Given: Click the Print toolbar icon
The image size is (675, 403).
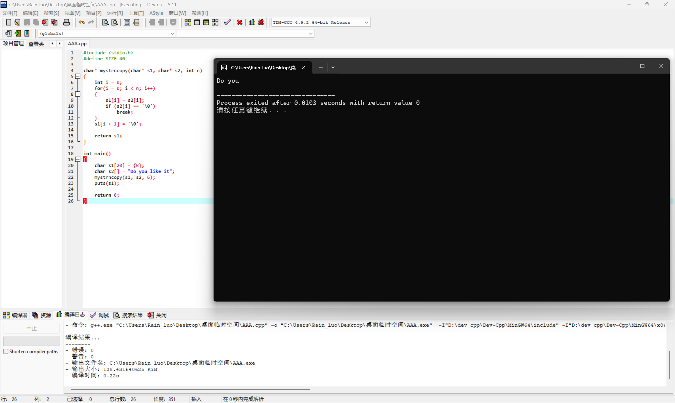Looking at the screenshot, I should 66,22.
